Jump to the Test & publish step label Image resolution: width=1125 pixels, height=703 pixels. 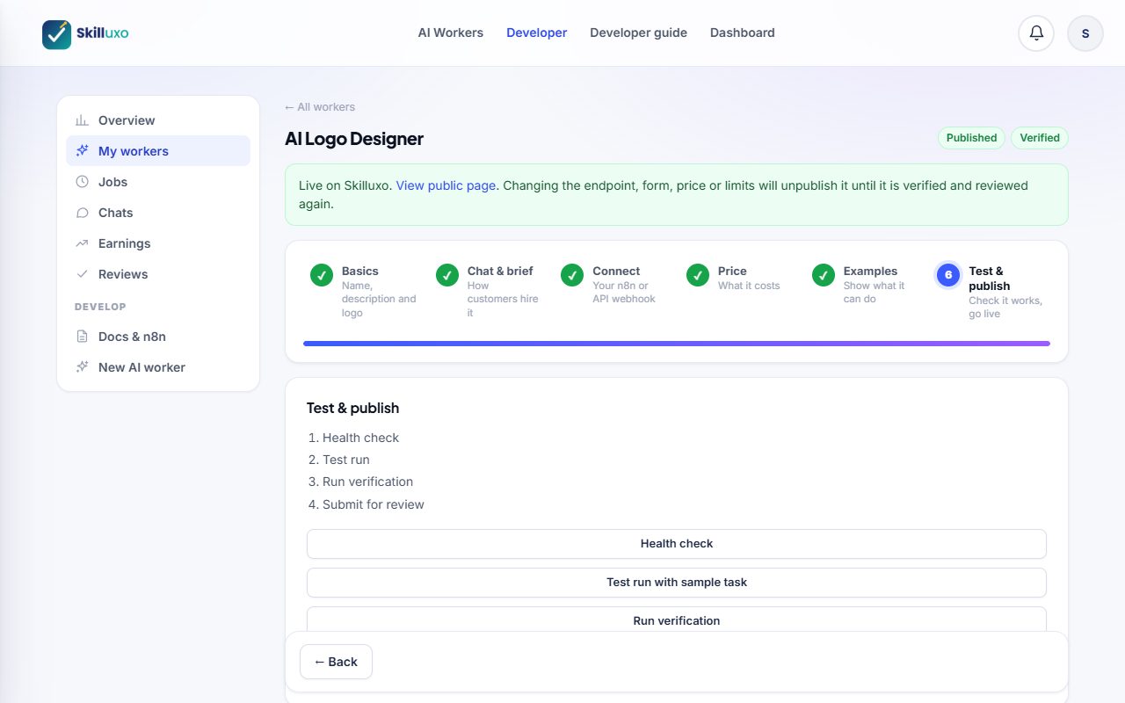point(990,279)
